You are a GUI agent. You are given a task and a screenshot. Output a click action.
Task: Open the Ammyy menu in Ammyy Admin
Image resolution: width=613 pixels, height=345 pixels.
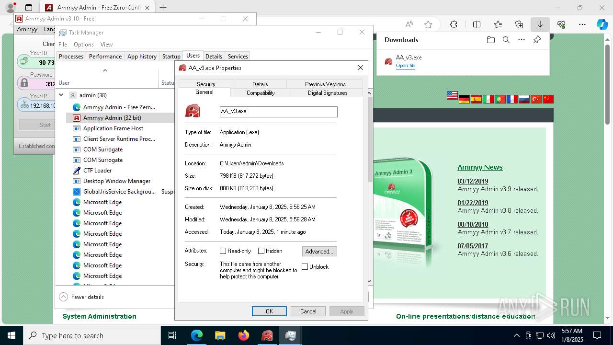point(27,29)
